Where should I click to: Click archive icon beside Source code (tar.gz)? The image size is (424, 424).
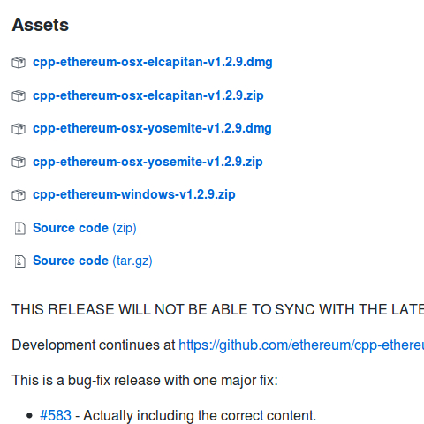(x=20, y=261)
